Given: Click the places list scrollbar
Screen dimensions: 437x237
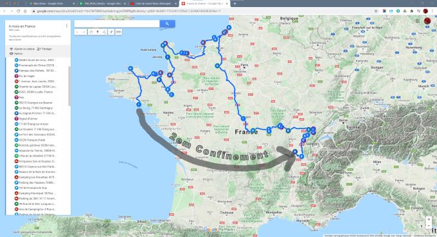Looking at the screenshot, I should [69, 86].
